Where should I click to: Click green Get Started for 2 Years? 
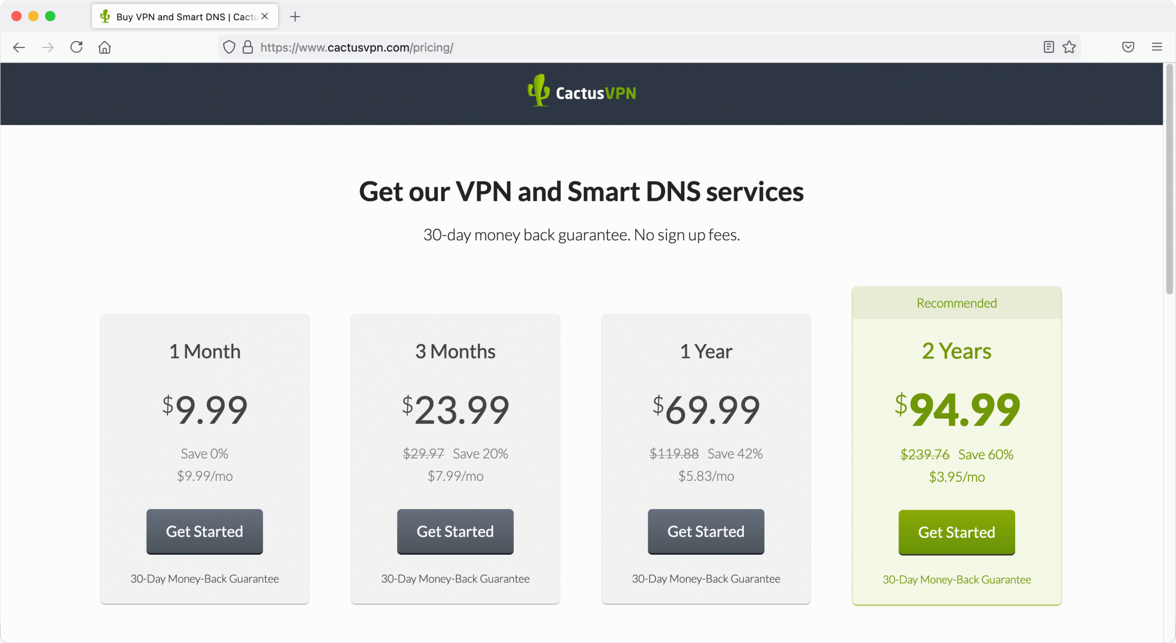pos(957,532)
